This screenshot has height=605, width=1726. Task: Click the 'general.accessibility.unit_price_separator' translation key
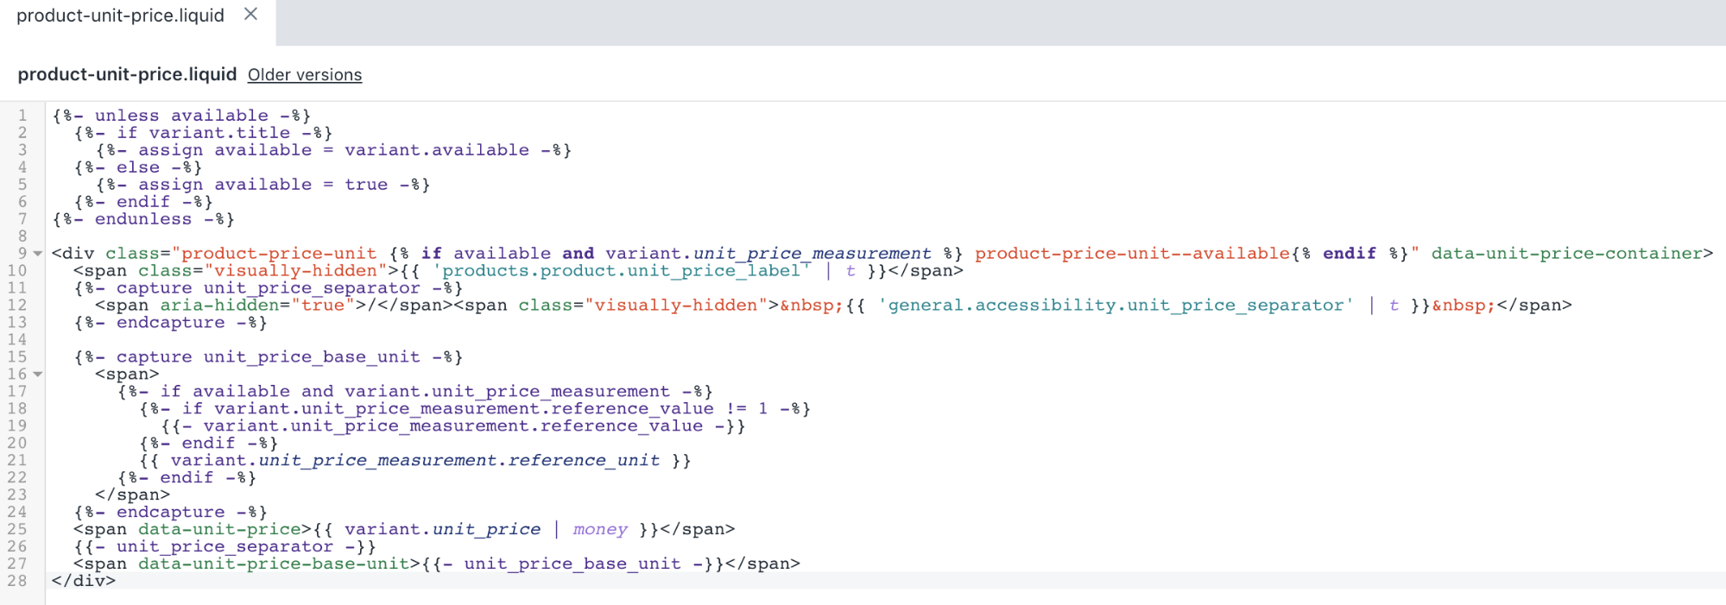tap(1116, 306)
